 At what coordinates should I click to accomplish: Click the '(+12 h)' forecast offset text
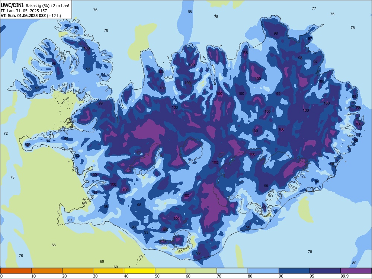(x=54, y=16)
